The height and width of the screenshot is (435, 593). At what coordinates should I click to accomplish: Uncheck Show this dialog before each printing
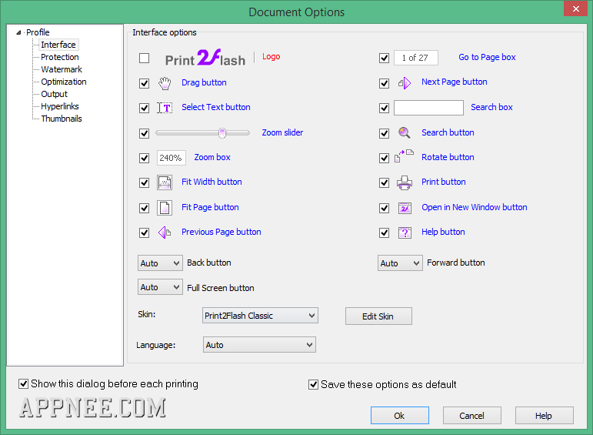pos(23,384)
